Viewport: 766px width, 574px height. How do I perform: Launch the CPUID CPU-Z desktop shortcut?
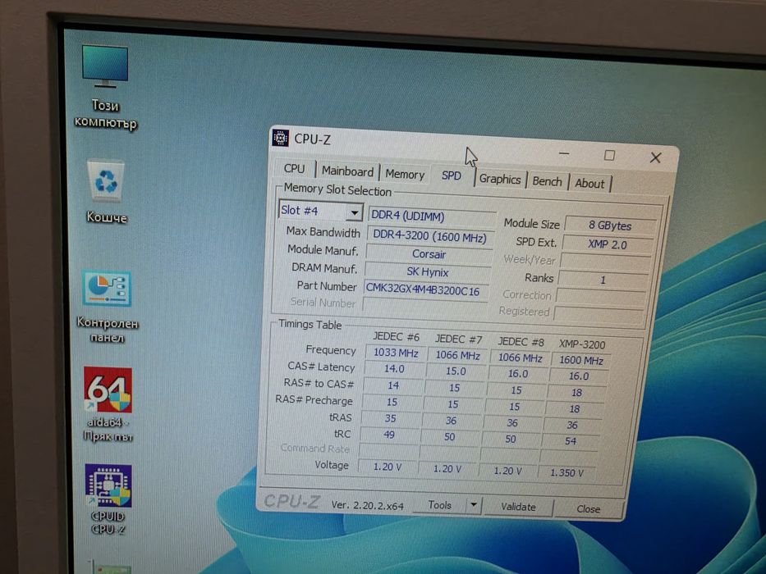pyautogui.click(x=108, y=499)
